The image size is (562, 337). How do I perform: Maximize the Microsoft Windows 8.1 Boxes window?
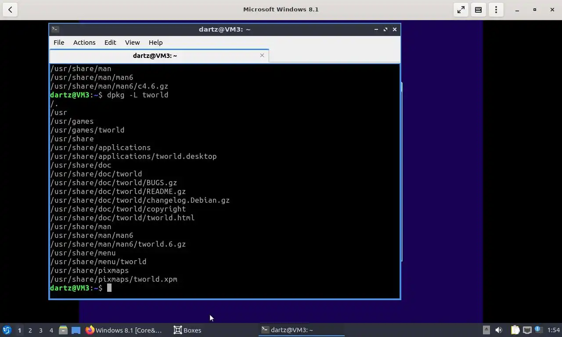[535, 10]
